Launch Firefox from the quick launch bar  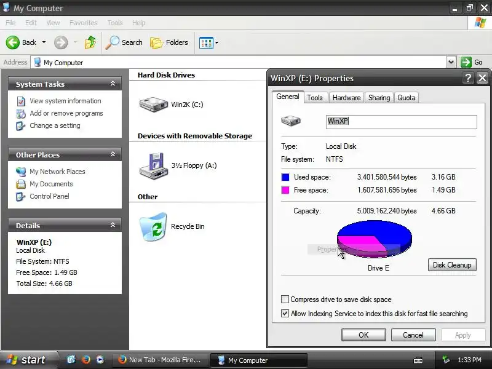tap(85, 360)
